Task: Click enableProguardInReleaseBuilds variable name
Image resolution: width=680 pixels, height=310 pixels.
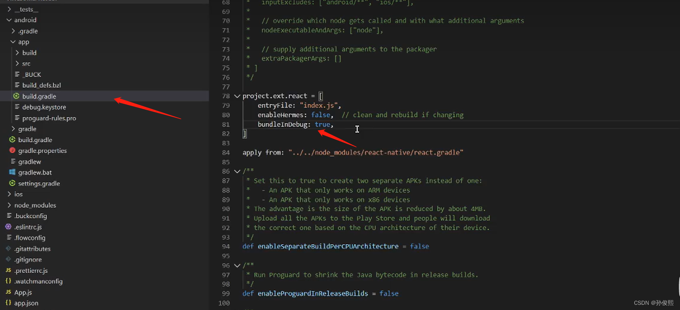Action: pos(313,293)
